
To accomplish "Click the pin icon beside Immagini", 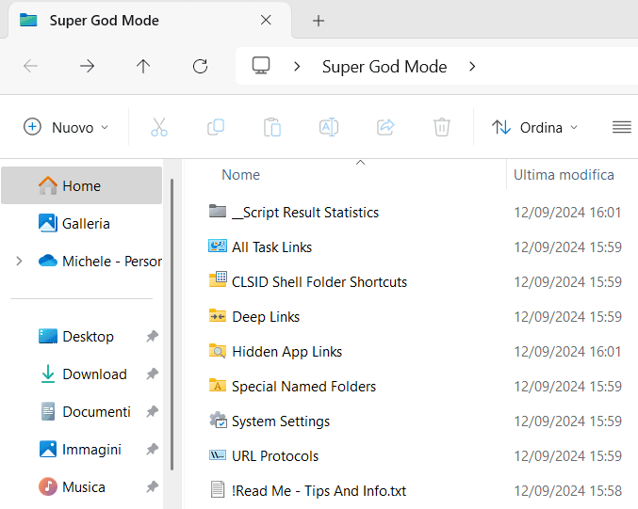I will (x=152, y=450).
